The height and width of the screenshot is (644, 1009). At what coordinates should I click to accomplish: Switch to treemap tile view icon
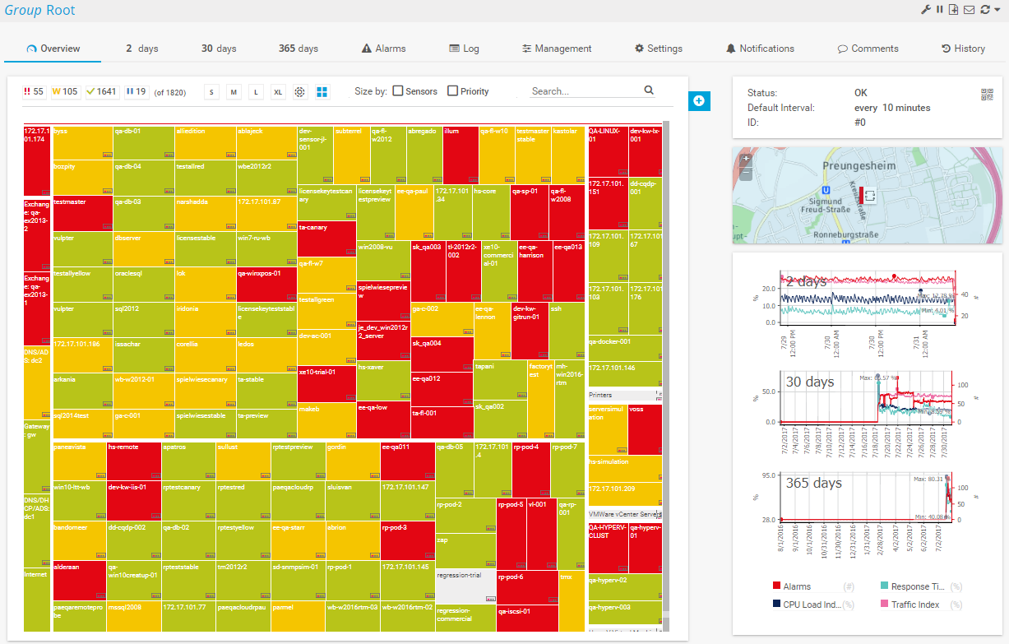pyautogui.click(x=322, y=91)
